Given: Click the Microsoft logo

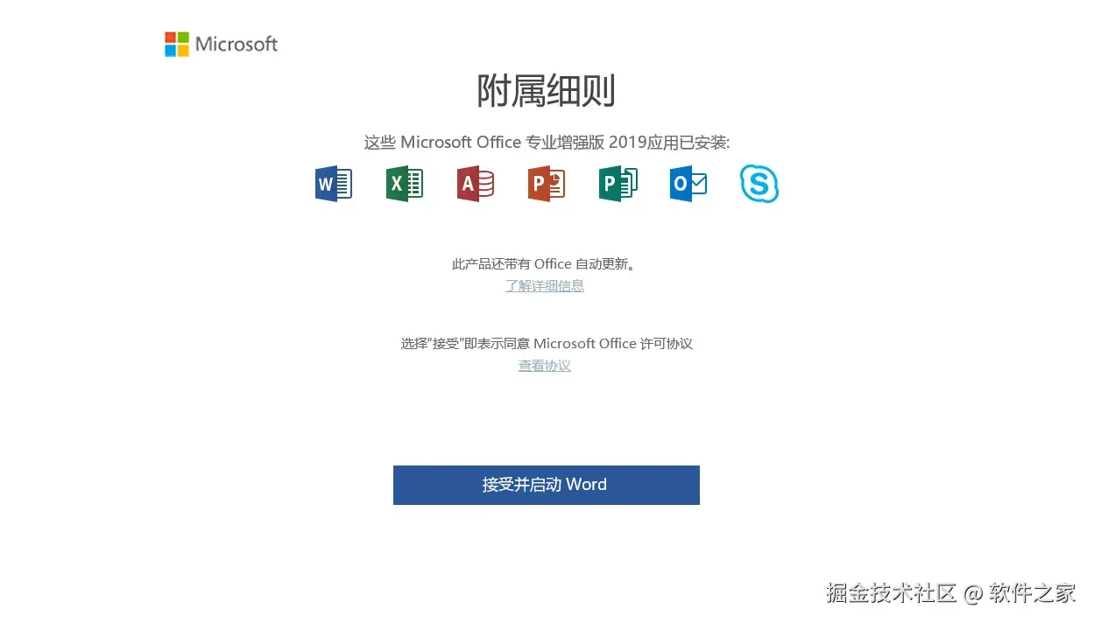Looking at the screenshot, I should click(x=221, y=44).
